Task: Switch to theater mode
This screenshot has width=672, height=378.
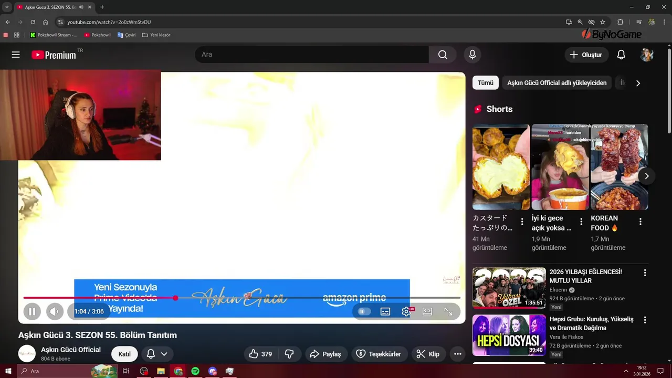Action: (x=427, y=311)
